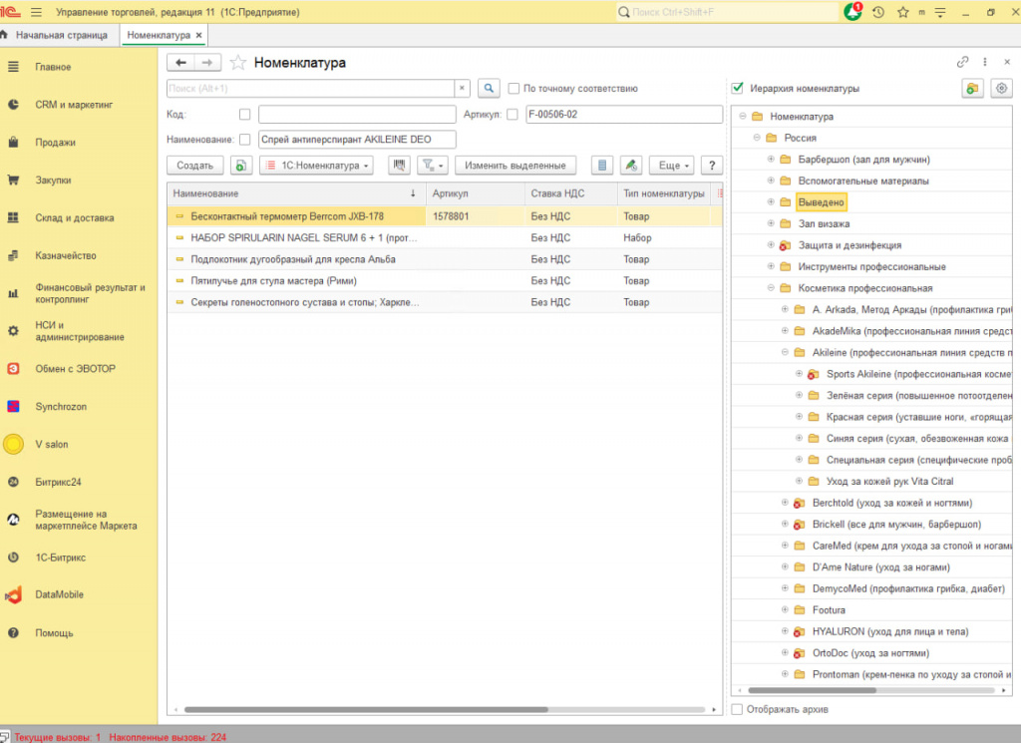Expand Зелёная серия folder node
Viewport: 1021px width, 743px height.
click(799, 395)
